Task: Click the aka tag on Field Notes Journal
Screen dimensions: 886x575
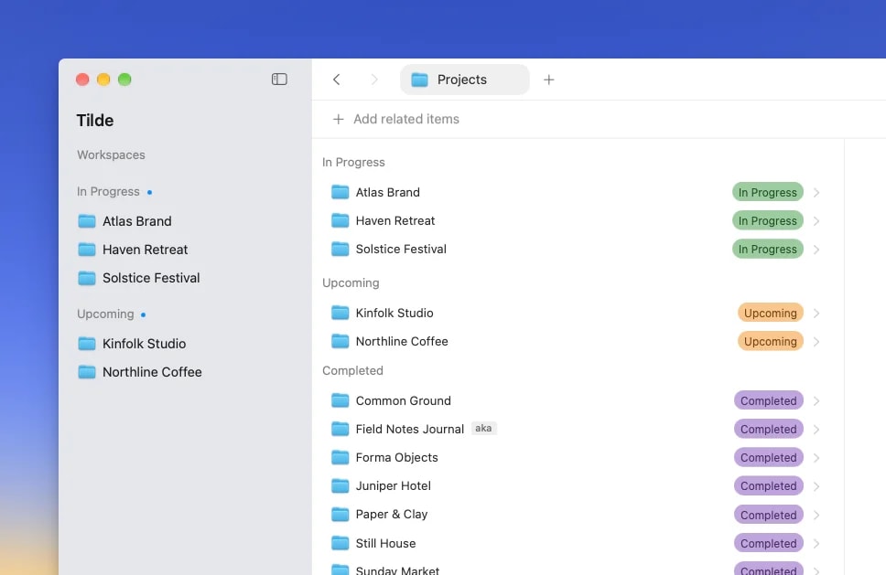Action: [483, 429]
